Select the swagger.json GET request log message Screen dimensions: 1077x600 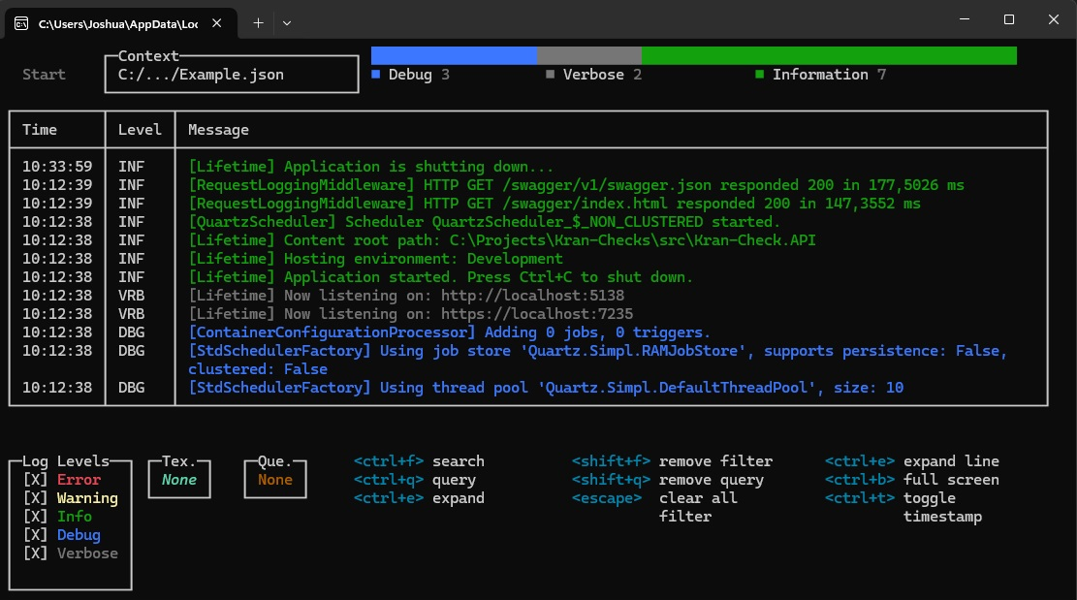[576, 185]
